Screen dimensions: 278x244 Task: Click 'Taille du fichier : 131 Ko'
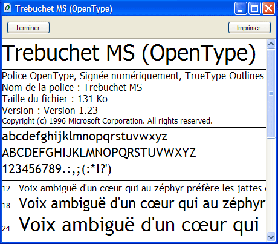[x=55, y=99]
